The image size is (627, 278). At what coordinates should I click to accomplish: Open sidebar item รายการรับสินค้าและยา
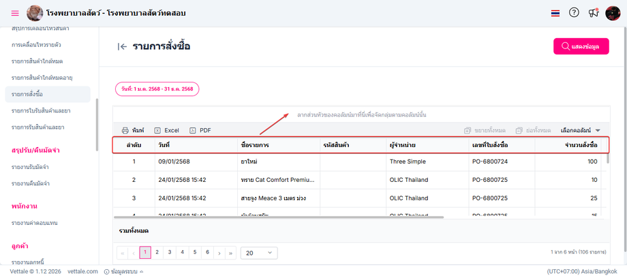[38, 127]
